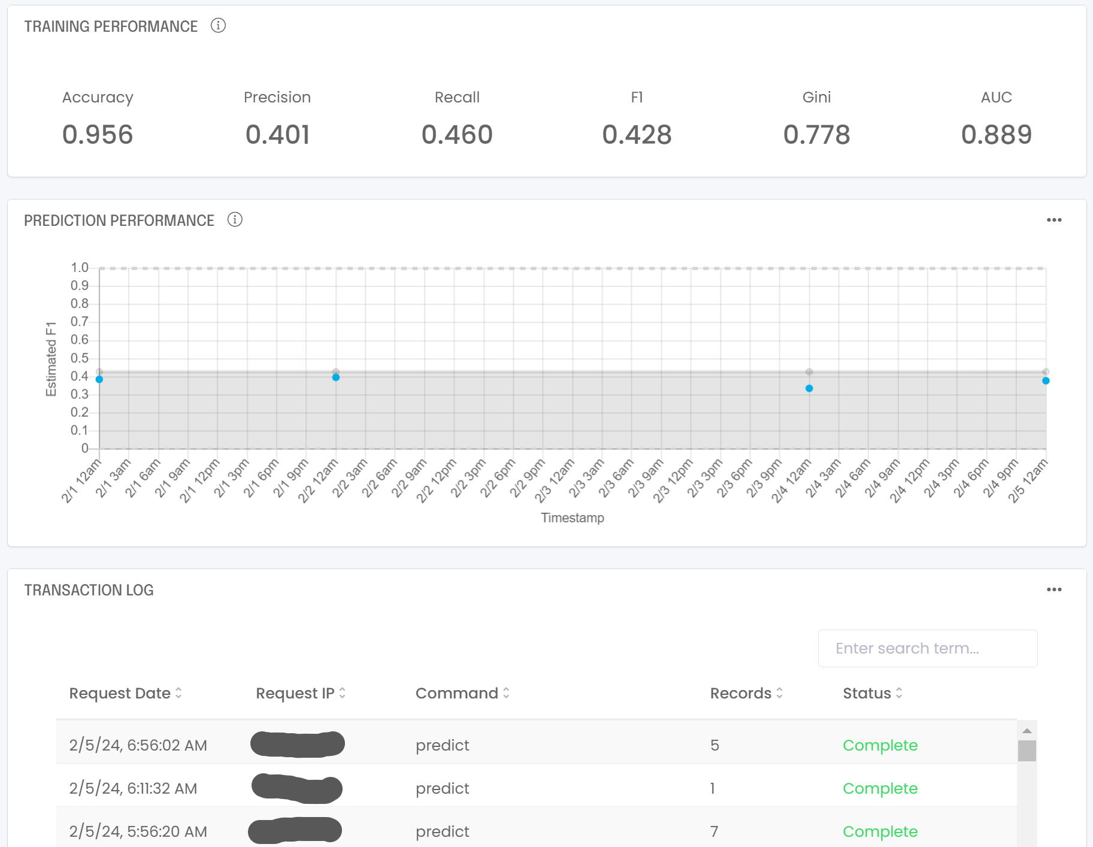Expand options from Transaction Log menu dots
The image size is (1093, 847).
[1054, 589]
